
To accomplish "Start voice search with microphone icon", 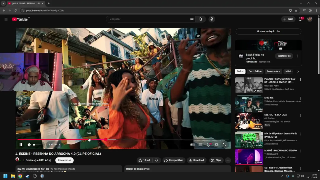I will pos(212,19).
